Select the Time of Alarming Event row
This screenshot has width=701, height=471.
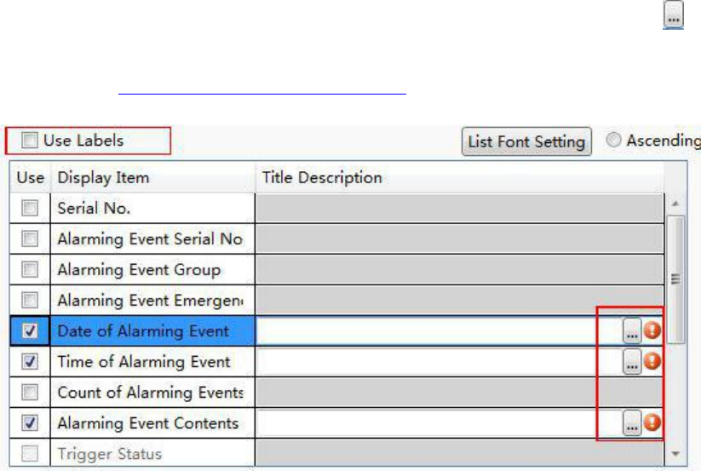pos(144,362)
